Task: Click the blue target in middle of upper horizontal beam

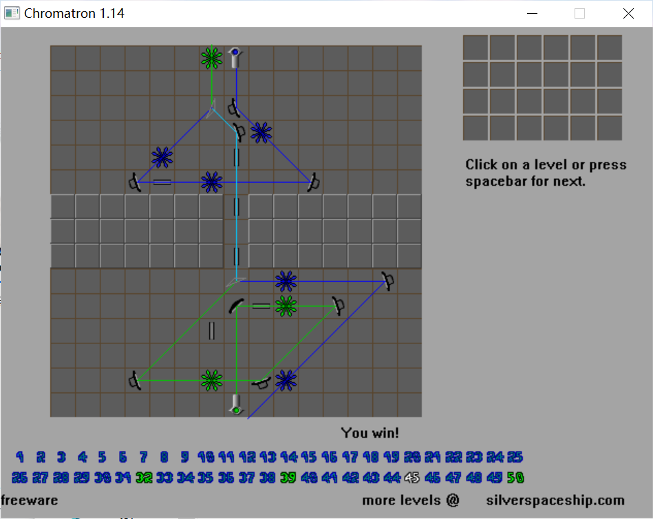Action: (x=212, y=182)
